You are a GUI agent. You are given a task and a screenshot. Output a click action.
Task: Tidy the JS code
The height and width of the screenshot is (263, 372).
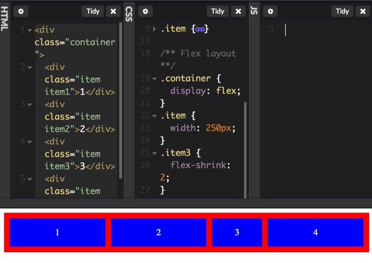342,12
